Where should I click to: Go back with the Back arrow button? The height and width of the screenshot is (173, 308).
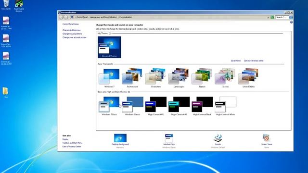coord(61,17)
